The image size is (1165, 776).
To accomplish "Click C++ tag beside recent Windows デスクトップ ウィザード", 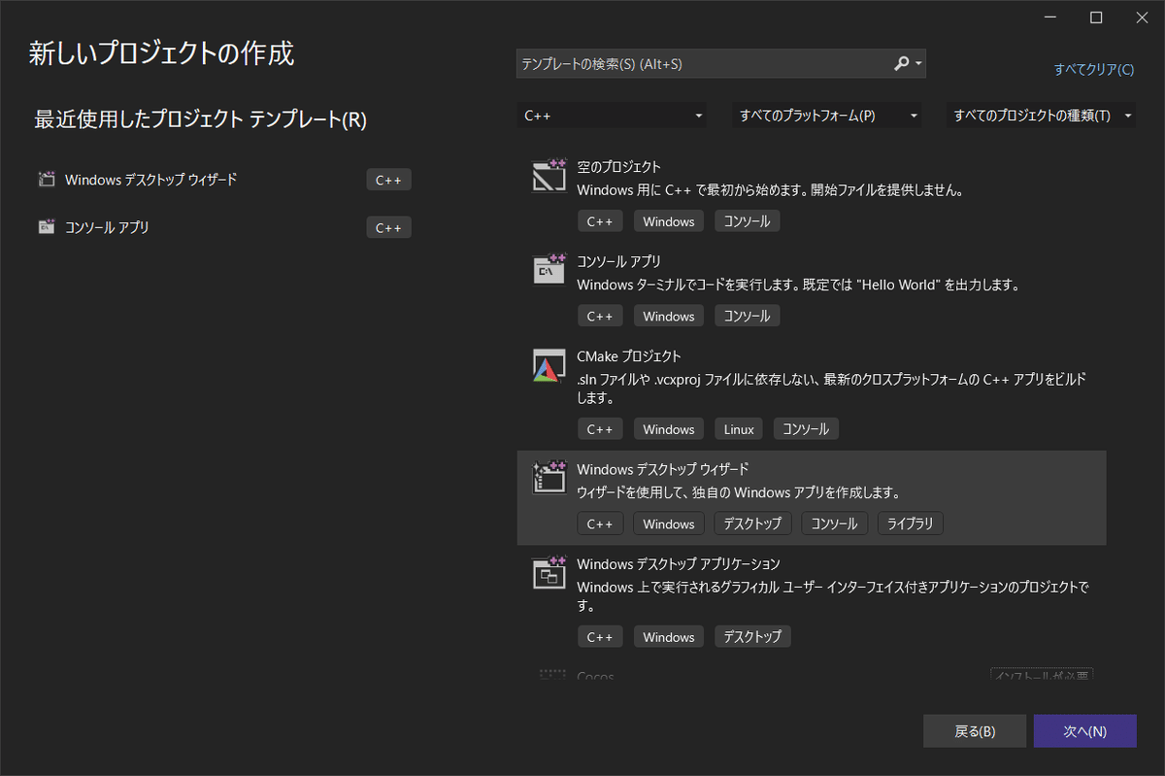I will coord(388,180).
